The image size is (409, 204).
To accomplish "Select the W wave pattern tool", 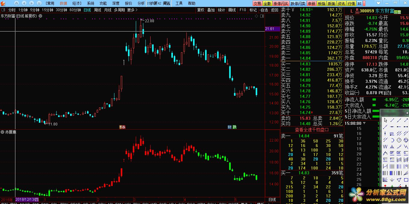I will click(x=386, y=147).
